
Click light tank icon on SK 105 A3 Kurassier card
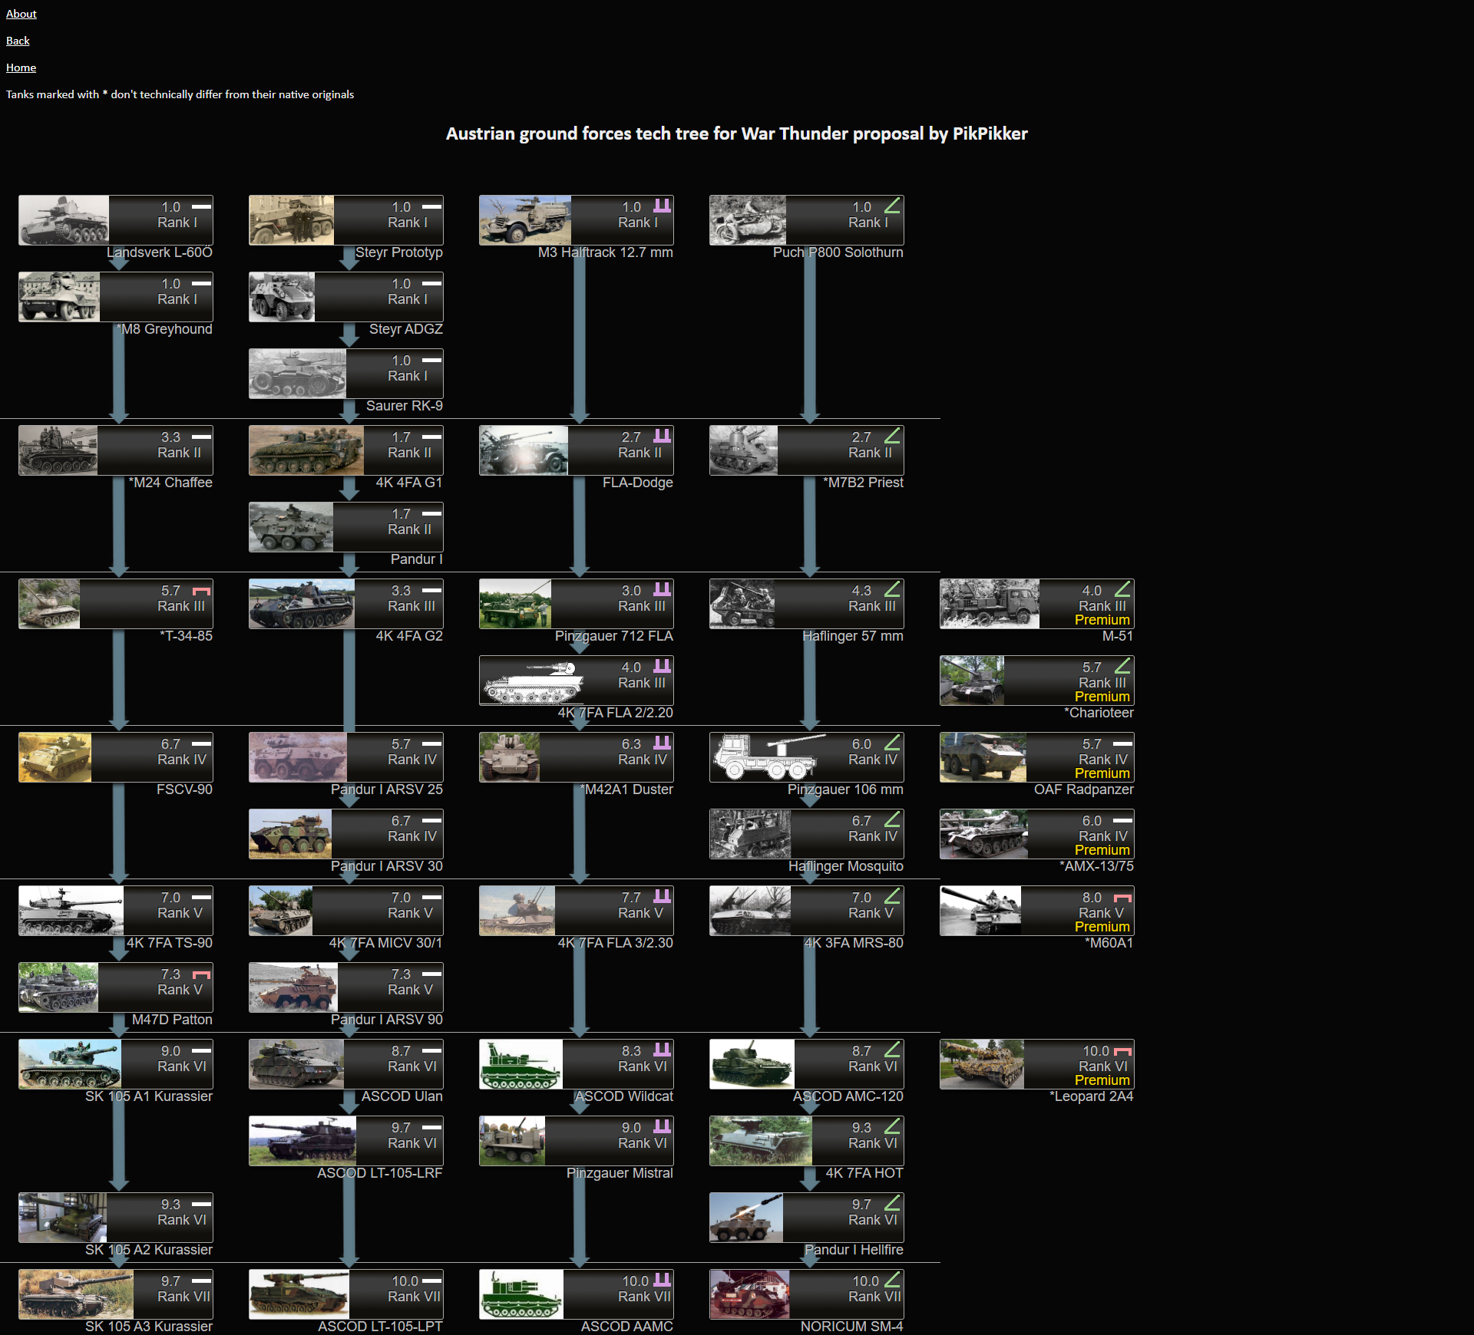(201, 1281)
